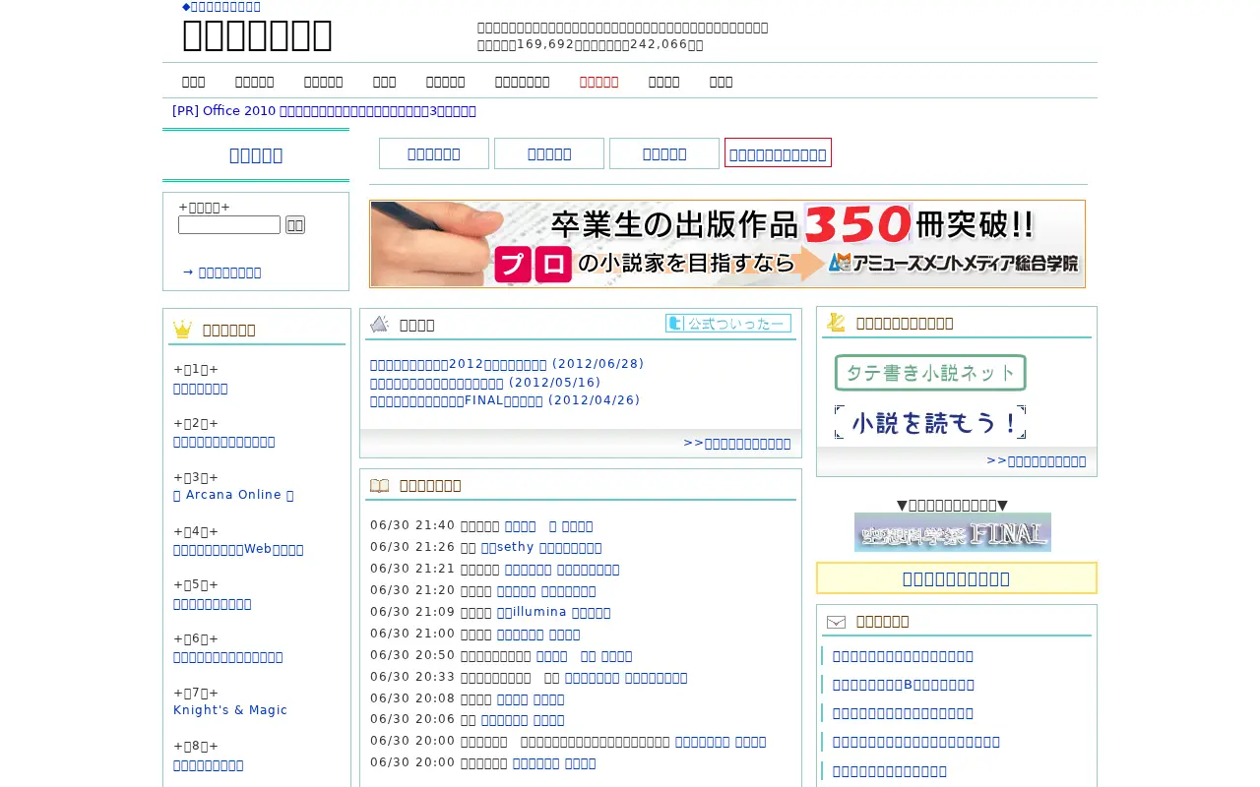1260x787 pixels.
Task: Open the red-highlighted item in the top navigation
Action: [x=598, y=82]
